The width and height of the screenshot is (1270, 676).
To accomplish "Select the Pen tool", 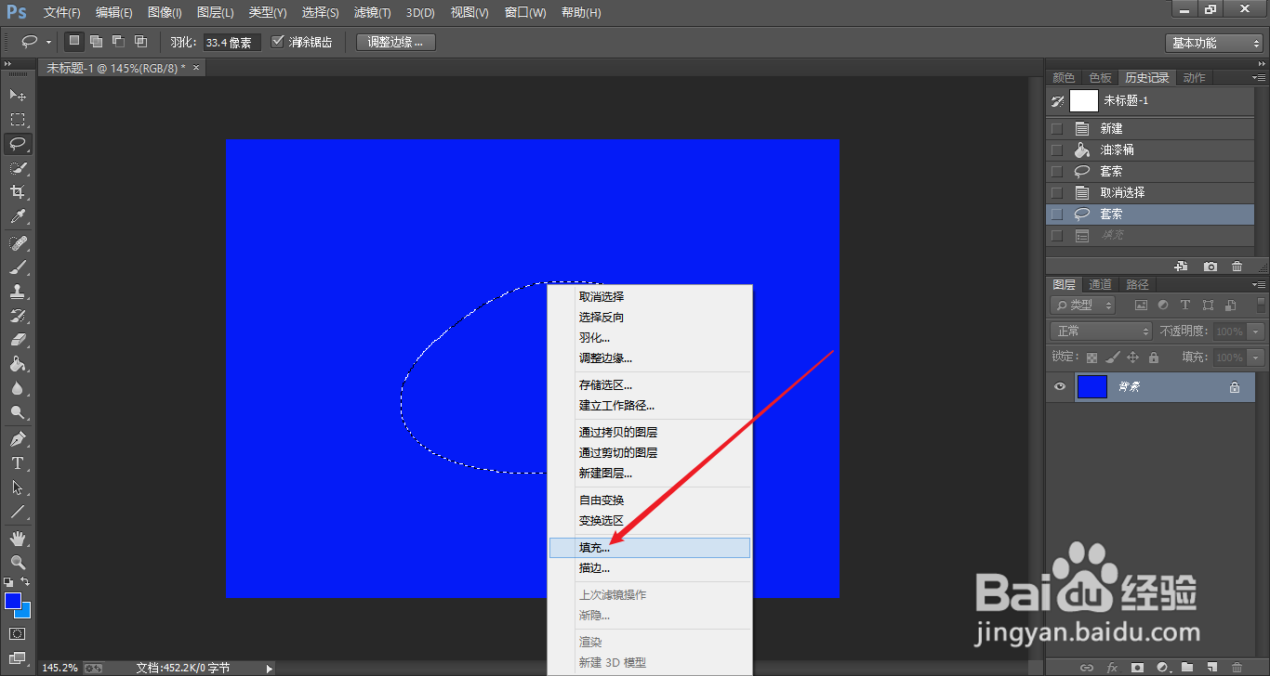I will (x=19, y=437).
